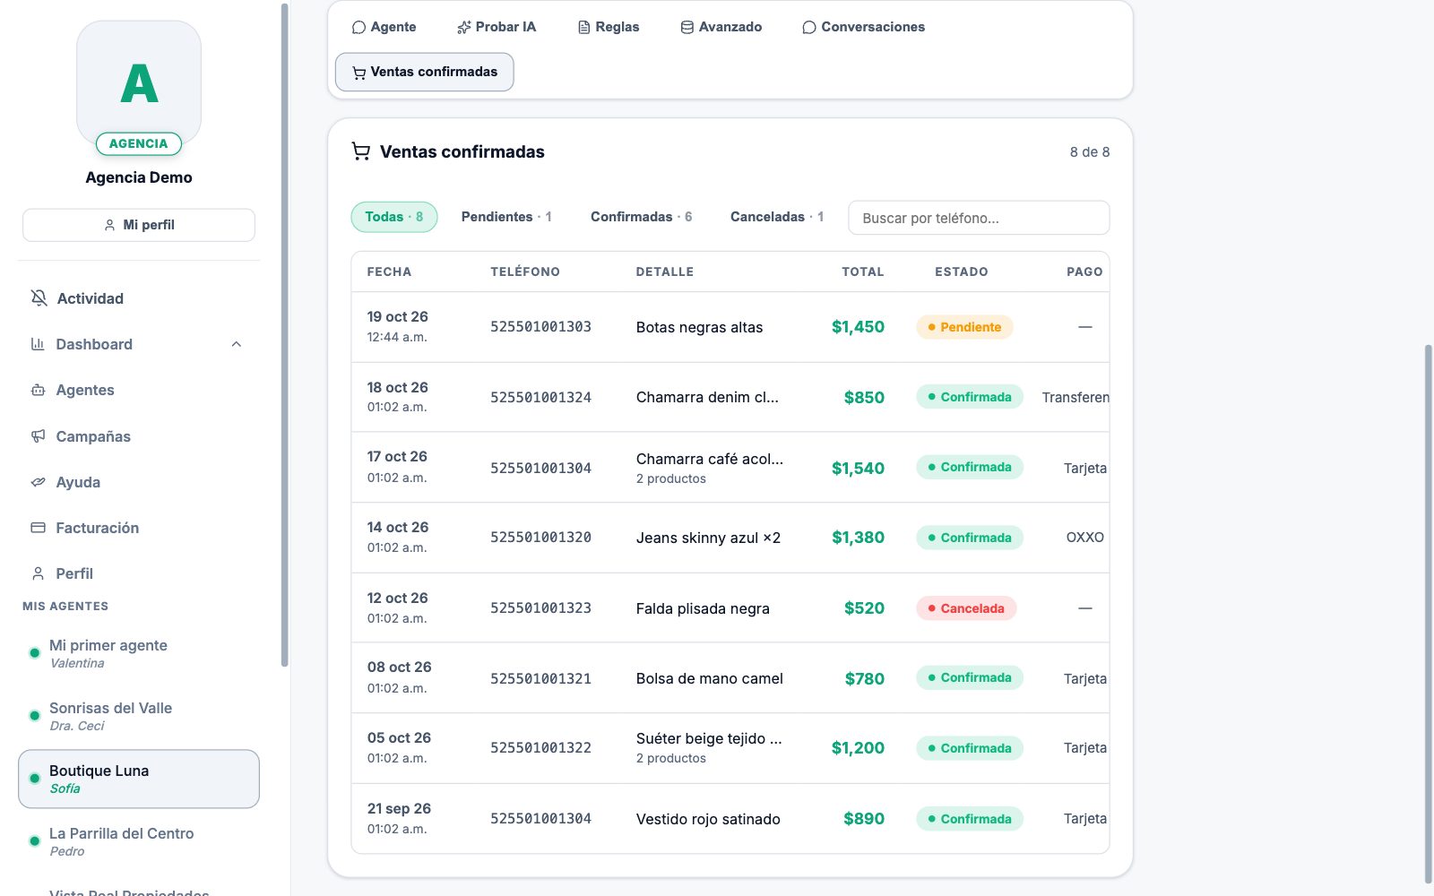Click the Actividad bell icon in sidebar
This screenshot has width=1434, height=896.
(39, 298)
